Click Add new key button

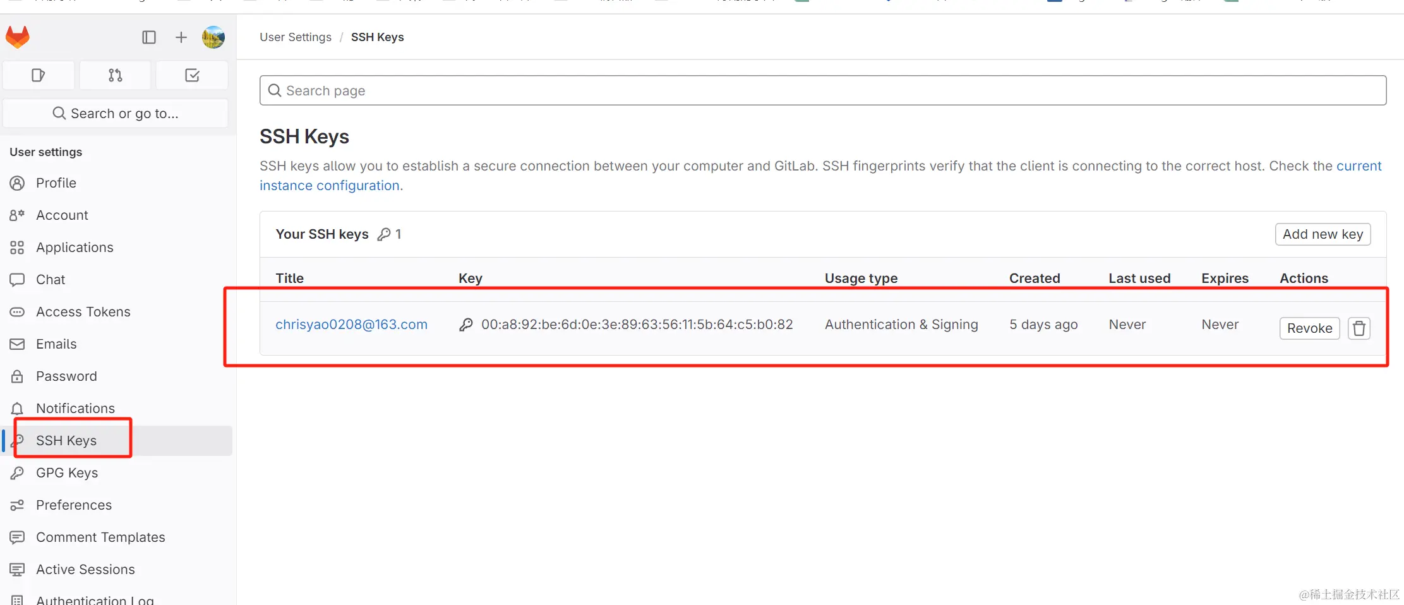click(x=1323, y=234)
